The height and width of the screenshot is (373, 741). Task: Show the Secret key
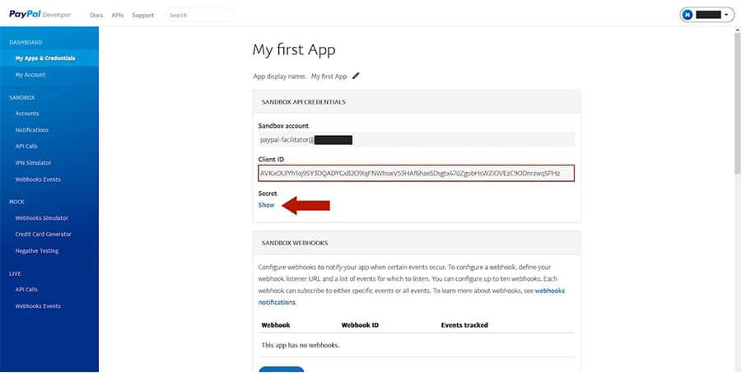click(266, 205)
